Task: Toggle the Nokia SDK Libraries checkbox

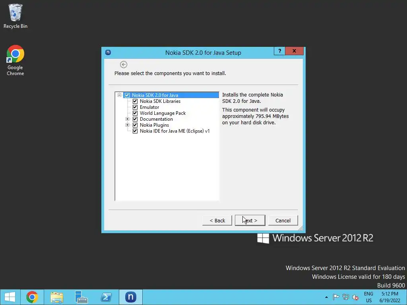Action: (135, 101)
